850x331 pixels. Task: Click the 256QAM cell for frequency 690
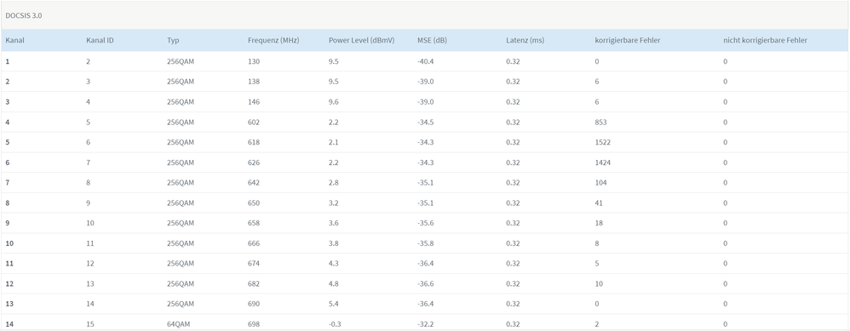pos(181,305)
